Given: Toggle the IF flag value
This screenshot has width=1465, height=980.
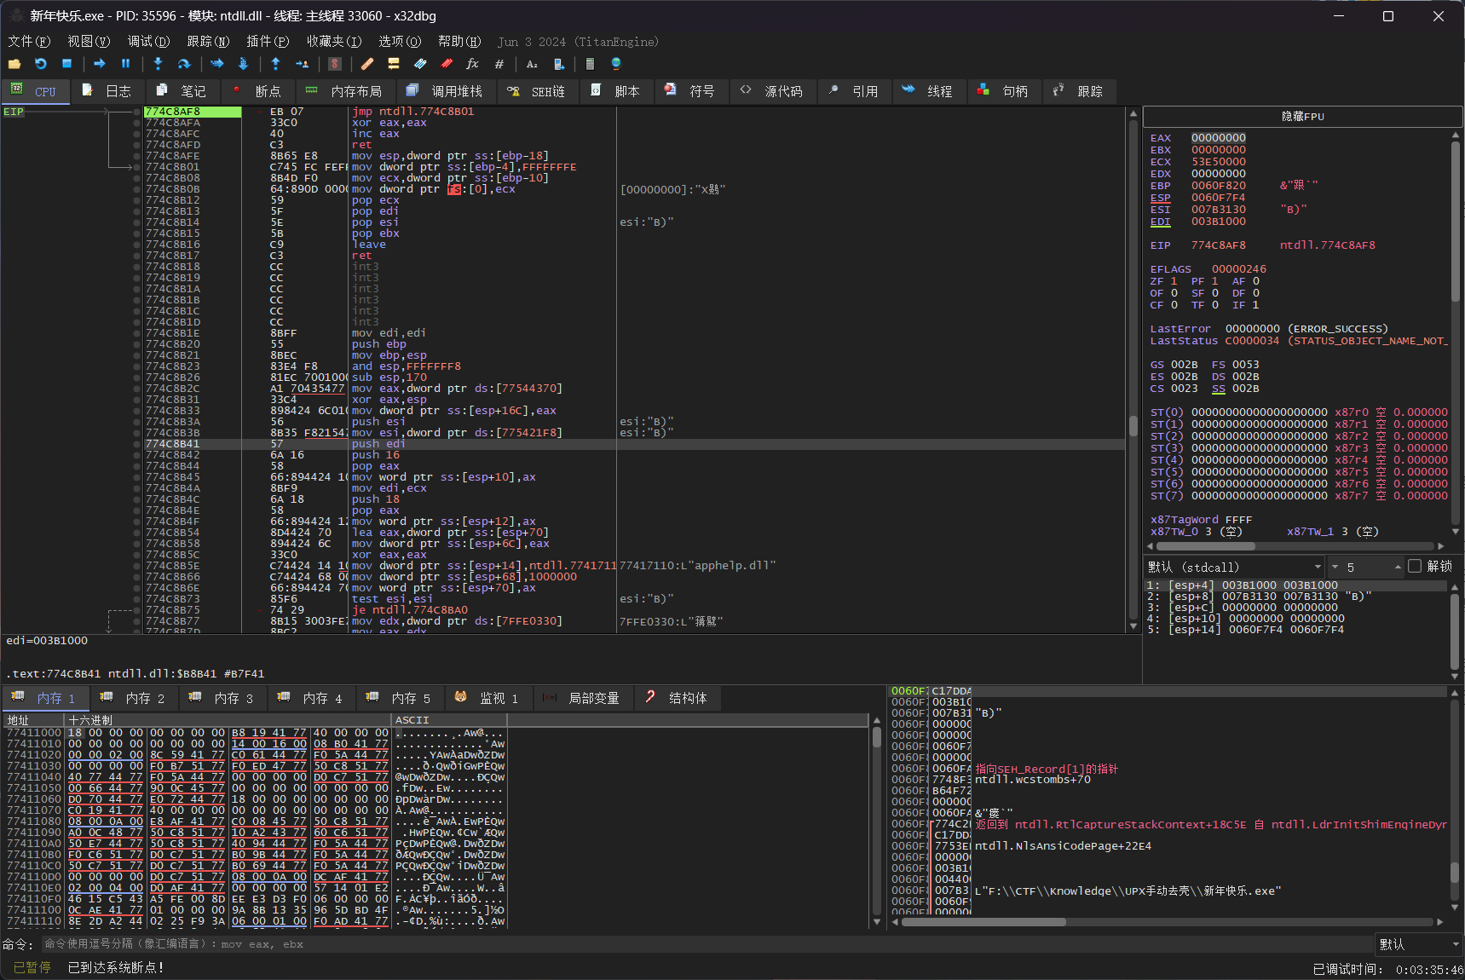Looking at the screenshot, I should click(1255, 304).
